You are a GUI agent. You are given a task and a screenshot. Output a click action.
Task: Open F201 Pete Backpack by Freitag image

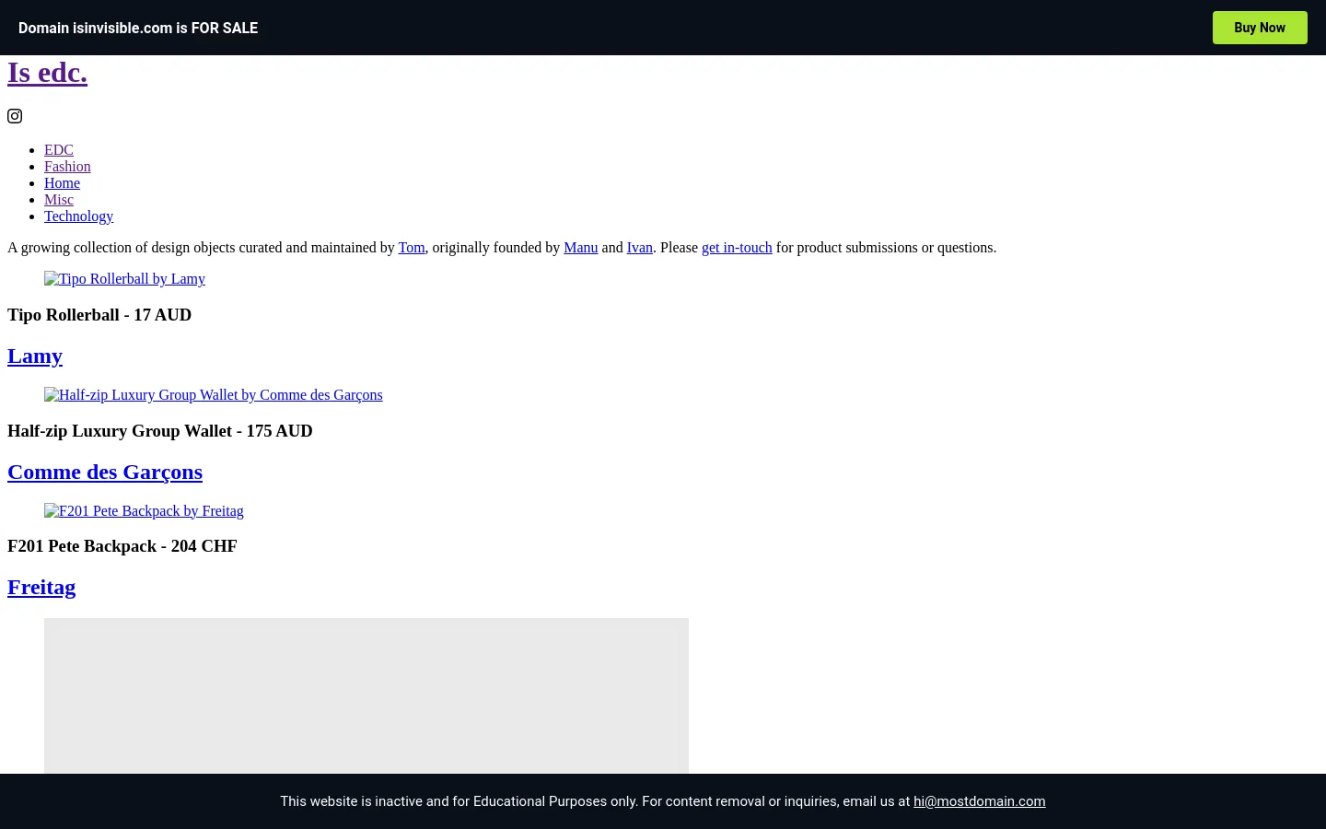[x=144, y=511]
